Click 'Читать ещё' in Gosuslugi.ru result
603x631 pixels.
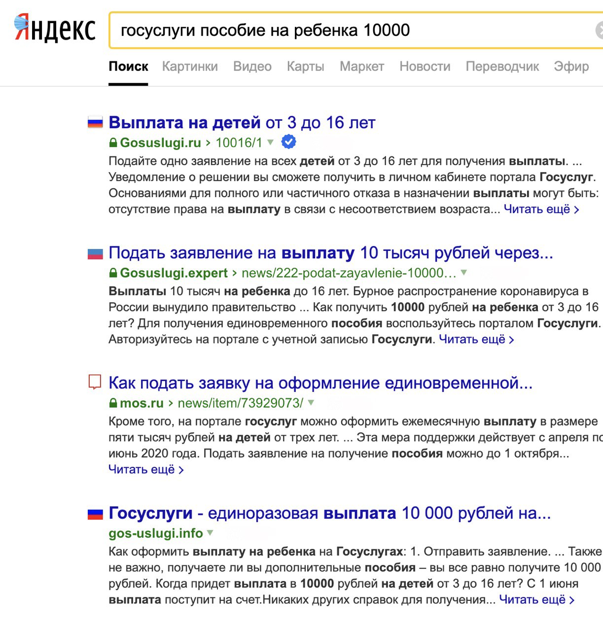541,209
